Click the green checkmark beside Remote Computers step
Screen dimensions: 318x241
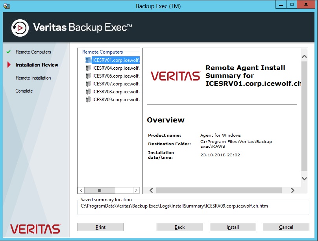point(8,52)
